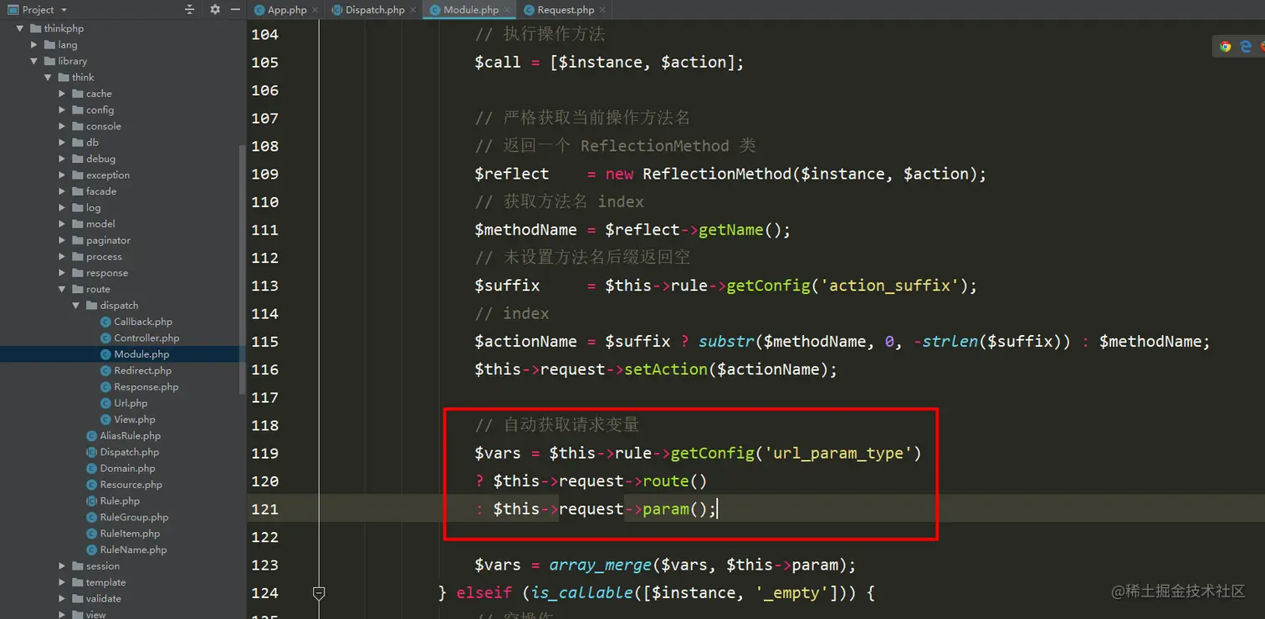Close the App.php editor tab
Screen dimensions: 1265x619
coord(315,10)
